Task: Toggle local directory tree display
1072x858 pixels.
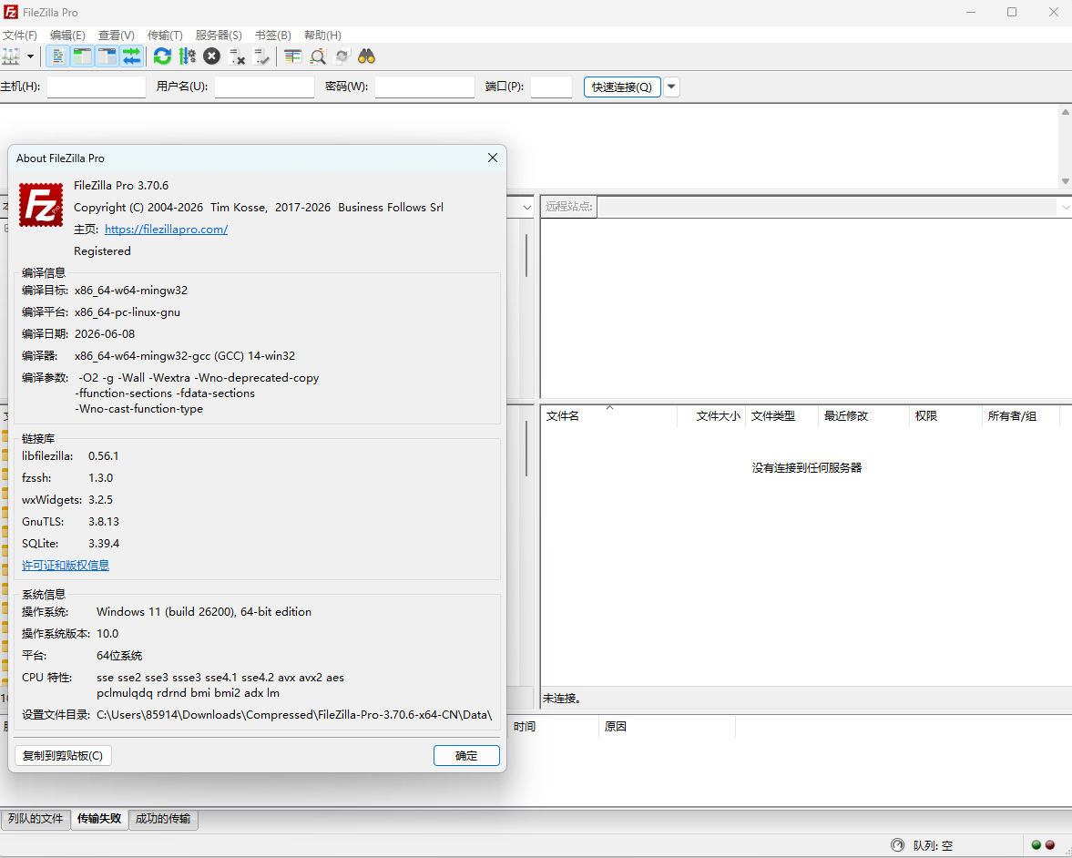Action: tap(82, 56)
